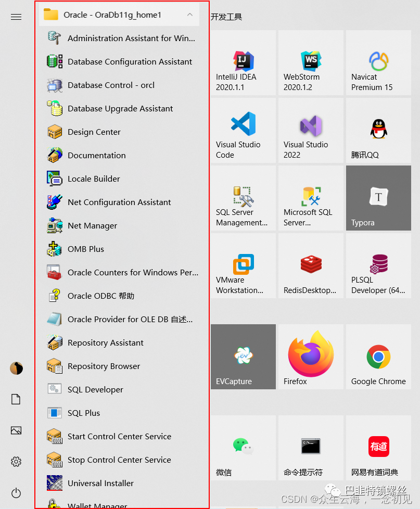Open the Documents sidebar button
Screen dimensions: 420x509
[x=16, y=399]
